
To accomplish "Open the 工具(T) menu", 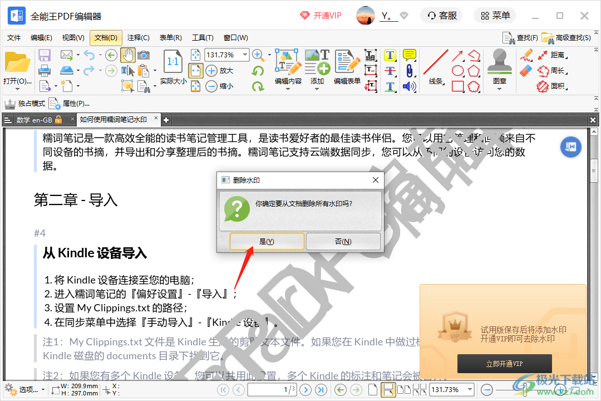I will point(203,38).
